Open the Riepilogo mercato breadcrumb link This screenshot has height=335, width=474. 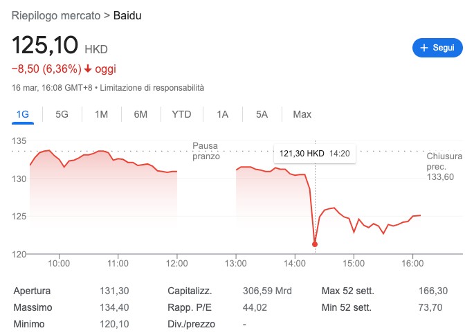(x=56, y=16)
